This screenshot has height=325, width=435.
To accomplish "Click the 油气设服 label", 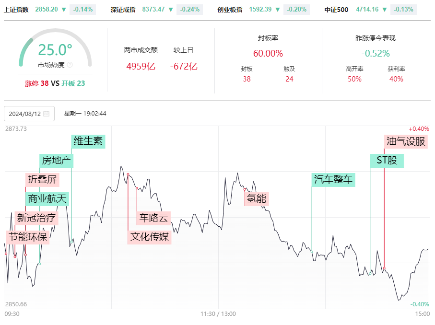I will point(406,141).
